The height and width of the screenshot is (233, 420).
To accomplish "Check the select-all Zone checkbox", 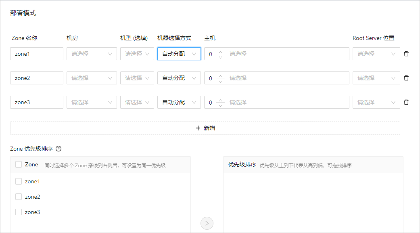I will coord(19,164).
